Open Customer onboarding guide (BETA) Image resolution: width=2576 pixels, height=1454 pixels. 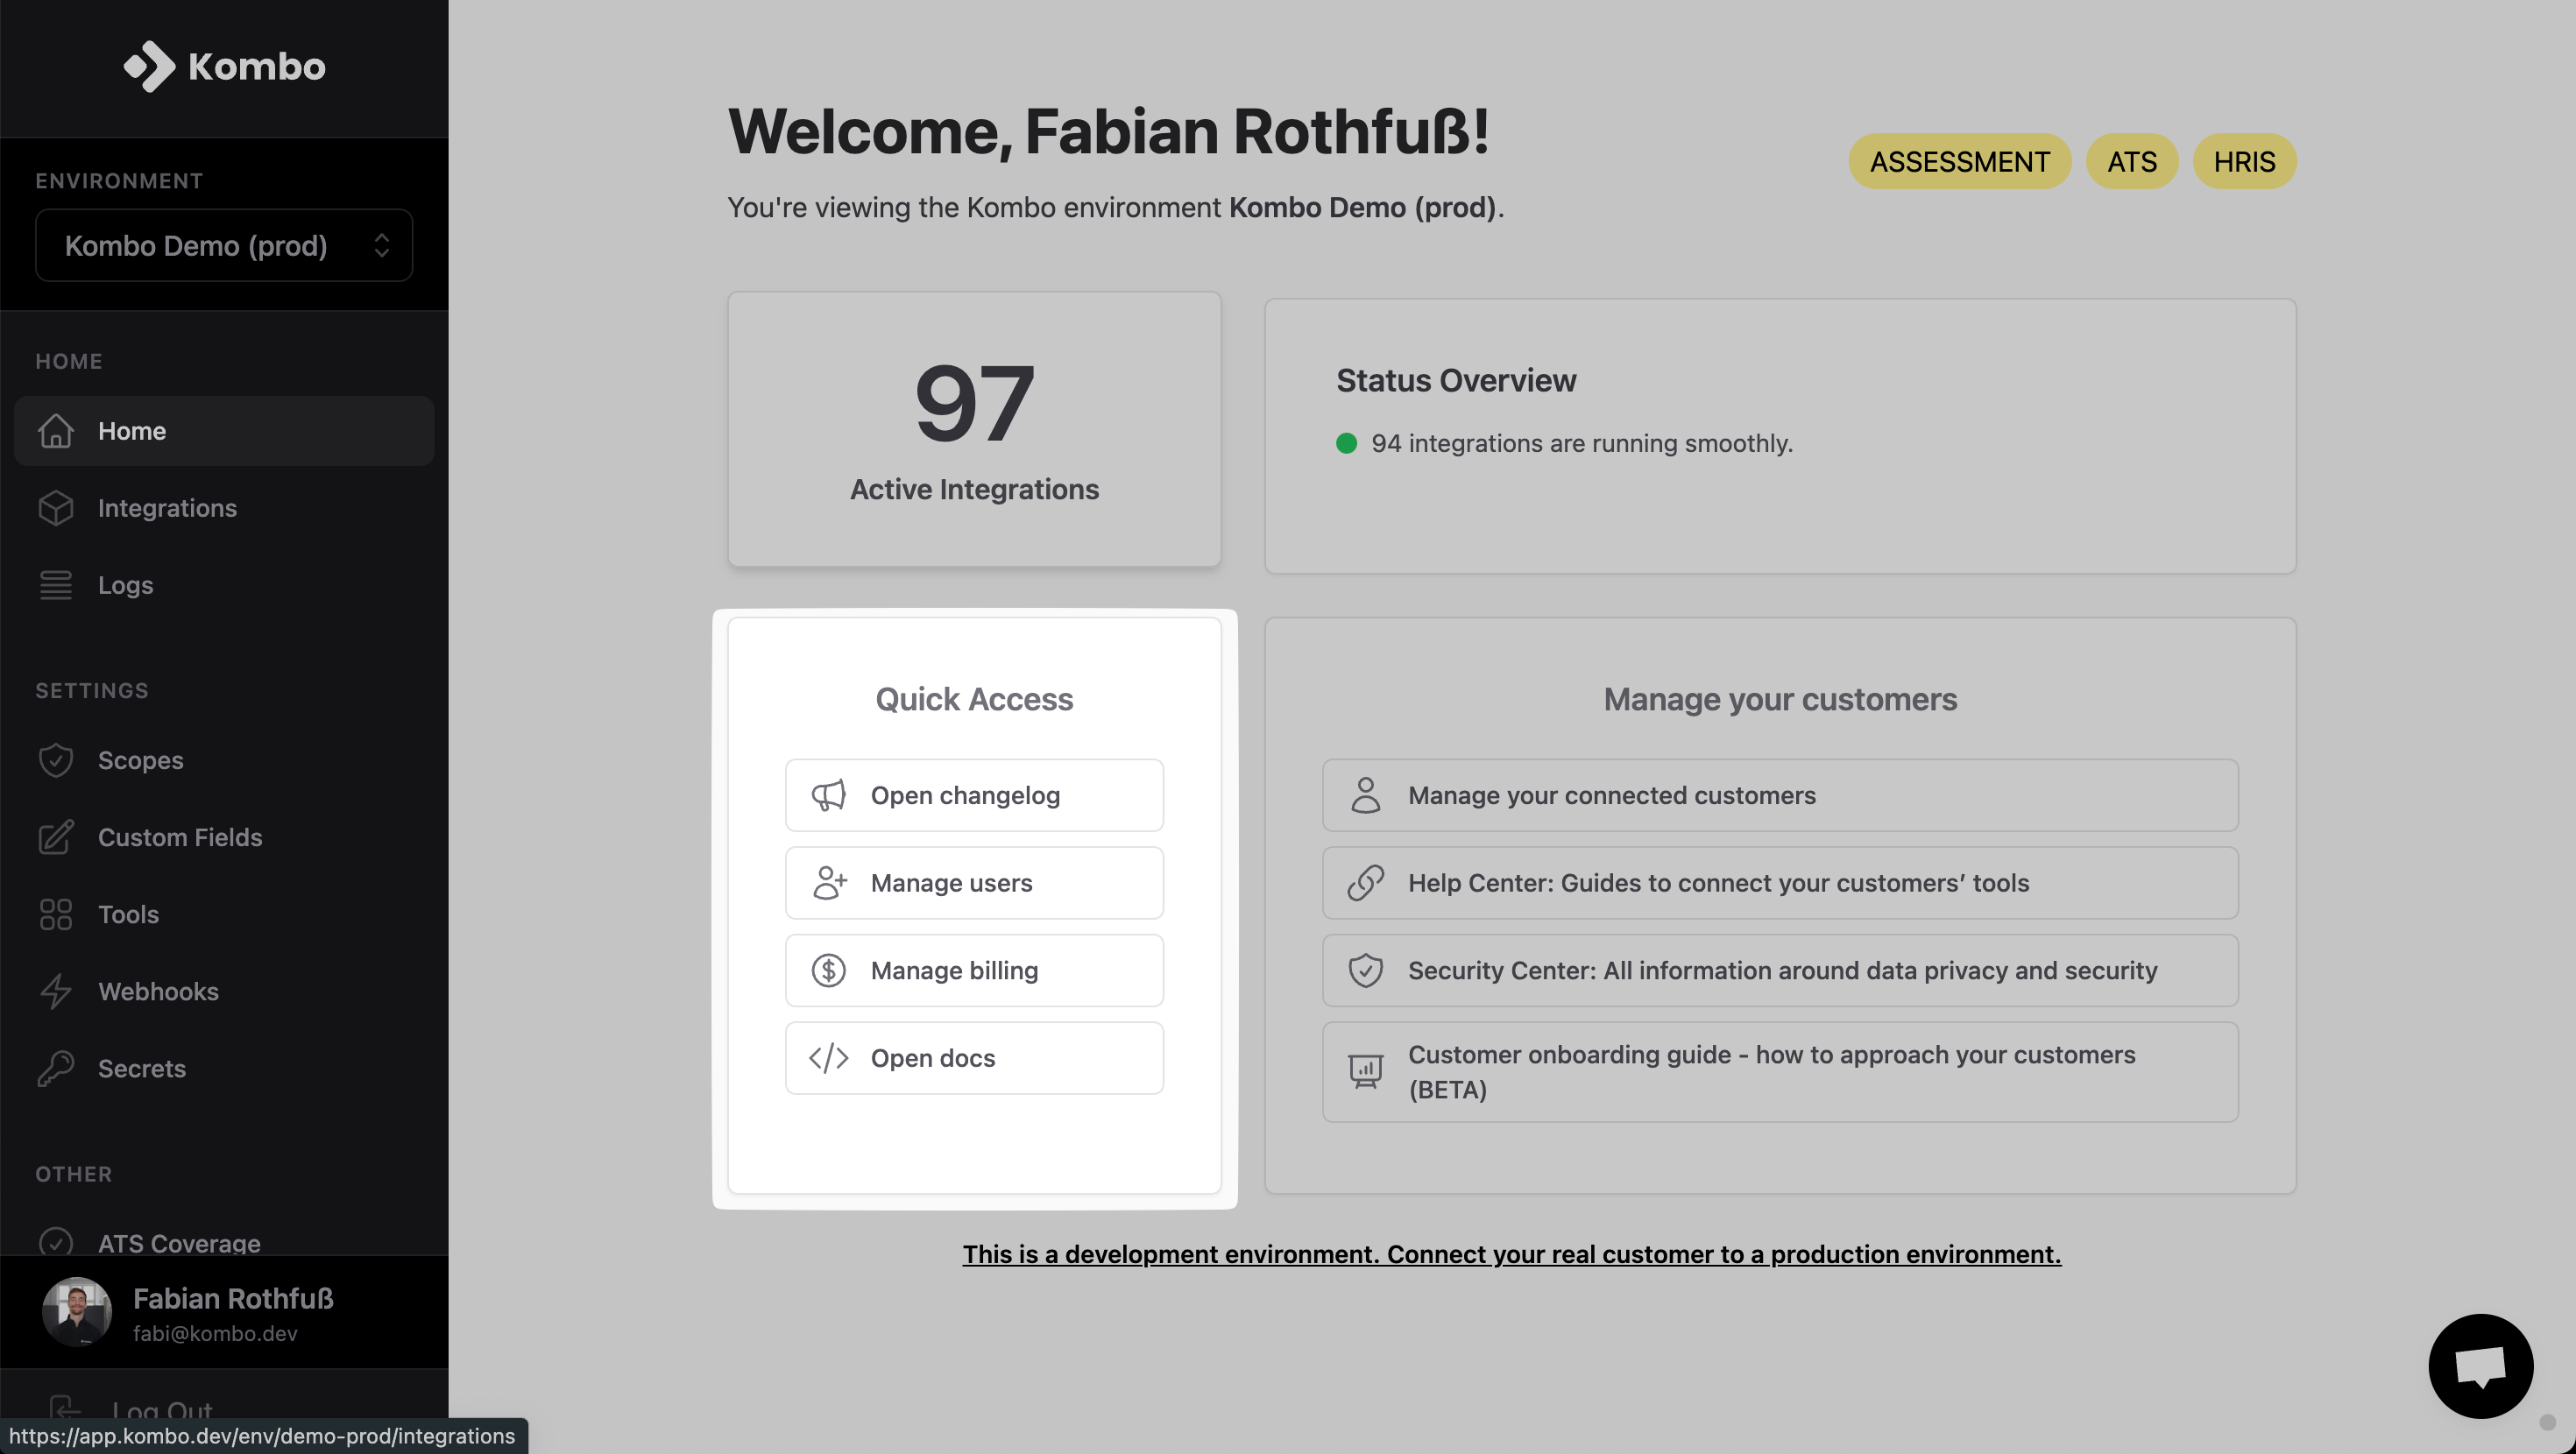click(1780, 1072)
